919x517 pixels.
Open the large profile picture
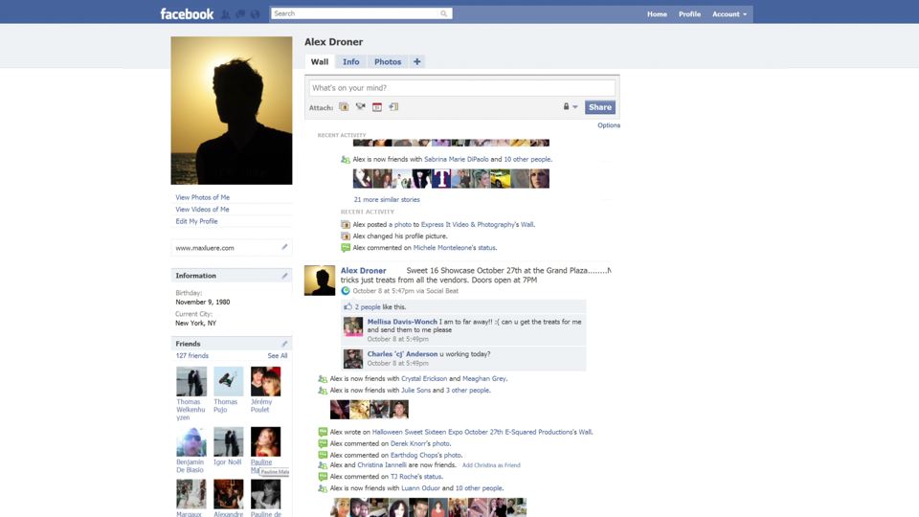tap(232, 110)
